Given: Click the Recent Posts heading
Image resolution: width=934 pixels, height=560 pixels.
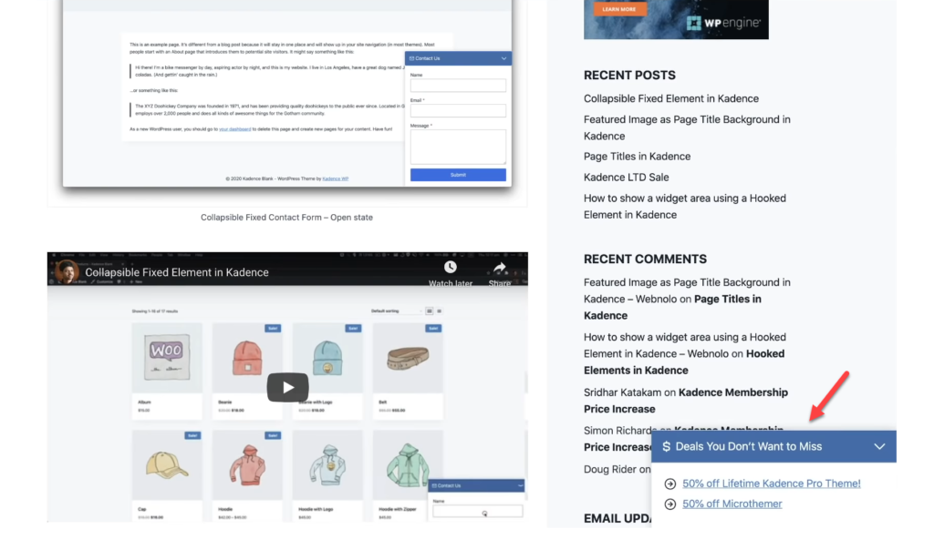Looking at the screenshot, I should point(629,75).
